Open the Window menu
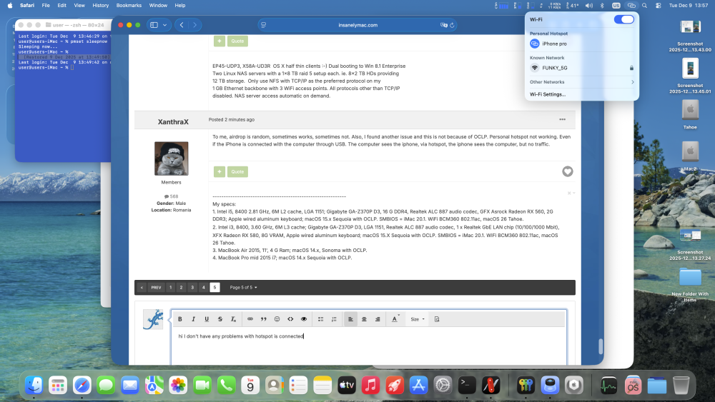This screenshot has height=402, width=715. click(x=158, y=6)
